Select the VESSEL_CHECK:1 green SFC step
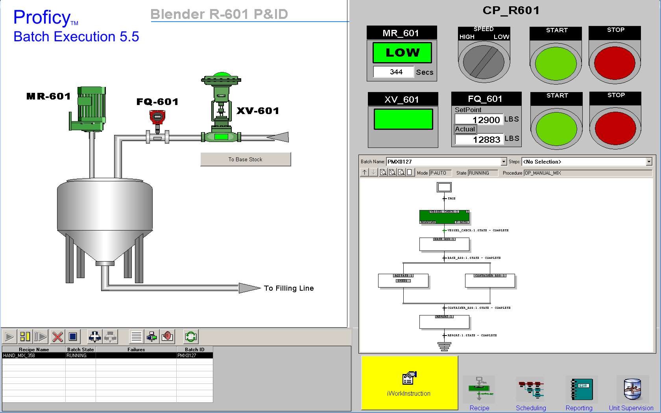This screenshot has width=661, height=413. pyautogui.click(x=444, y=217)
